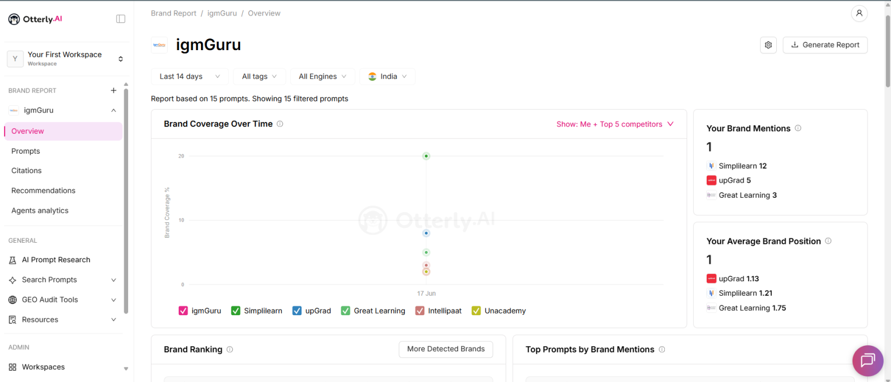Click the Overview breadcrumb link
This screenshot has width=891, height=382.
click(264, 13)
